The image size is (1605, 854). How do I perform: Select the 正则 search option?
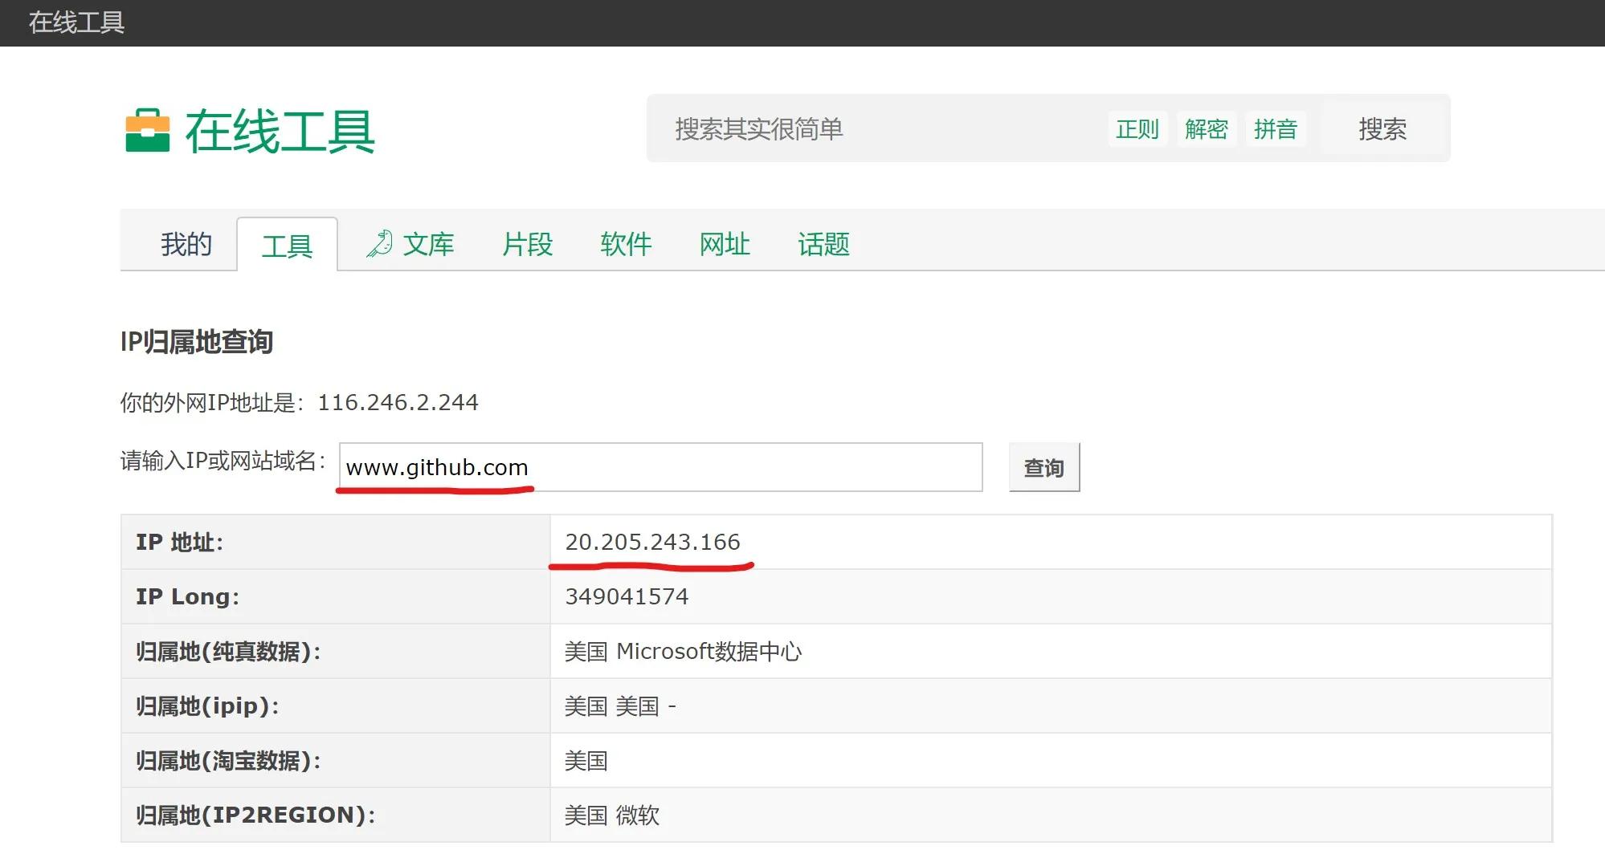[x=1137, y=128]
